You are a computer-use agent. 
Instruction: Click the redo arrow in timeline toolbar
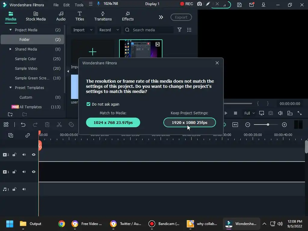(35, 125)
